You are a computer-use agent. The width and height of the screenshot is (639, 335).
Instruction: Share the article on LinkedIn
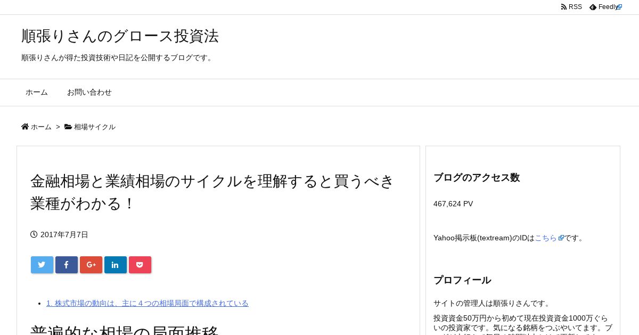[x=116, y=265]
